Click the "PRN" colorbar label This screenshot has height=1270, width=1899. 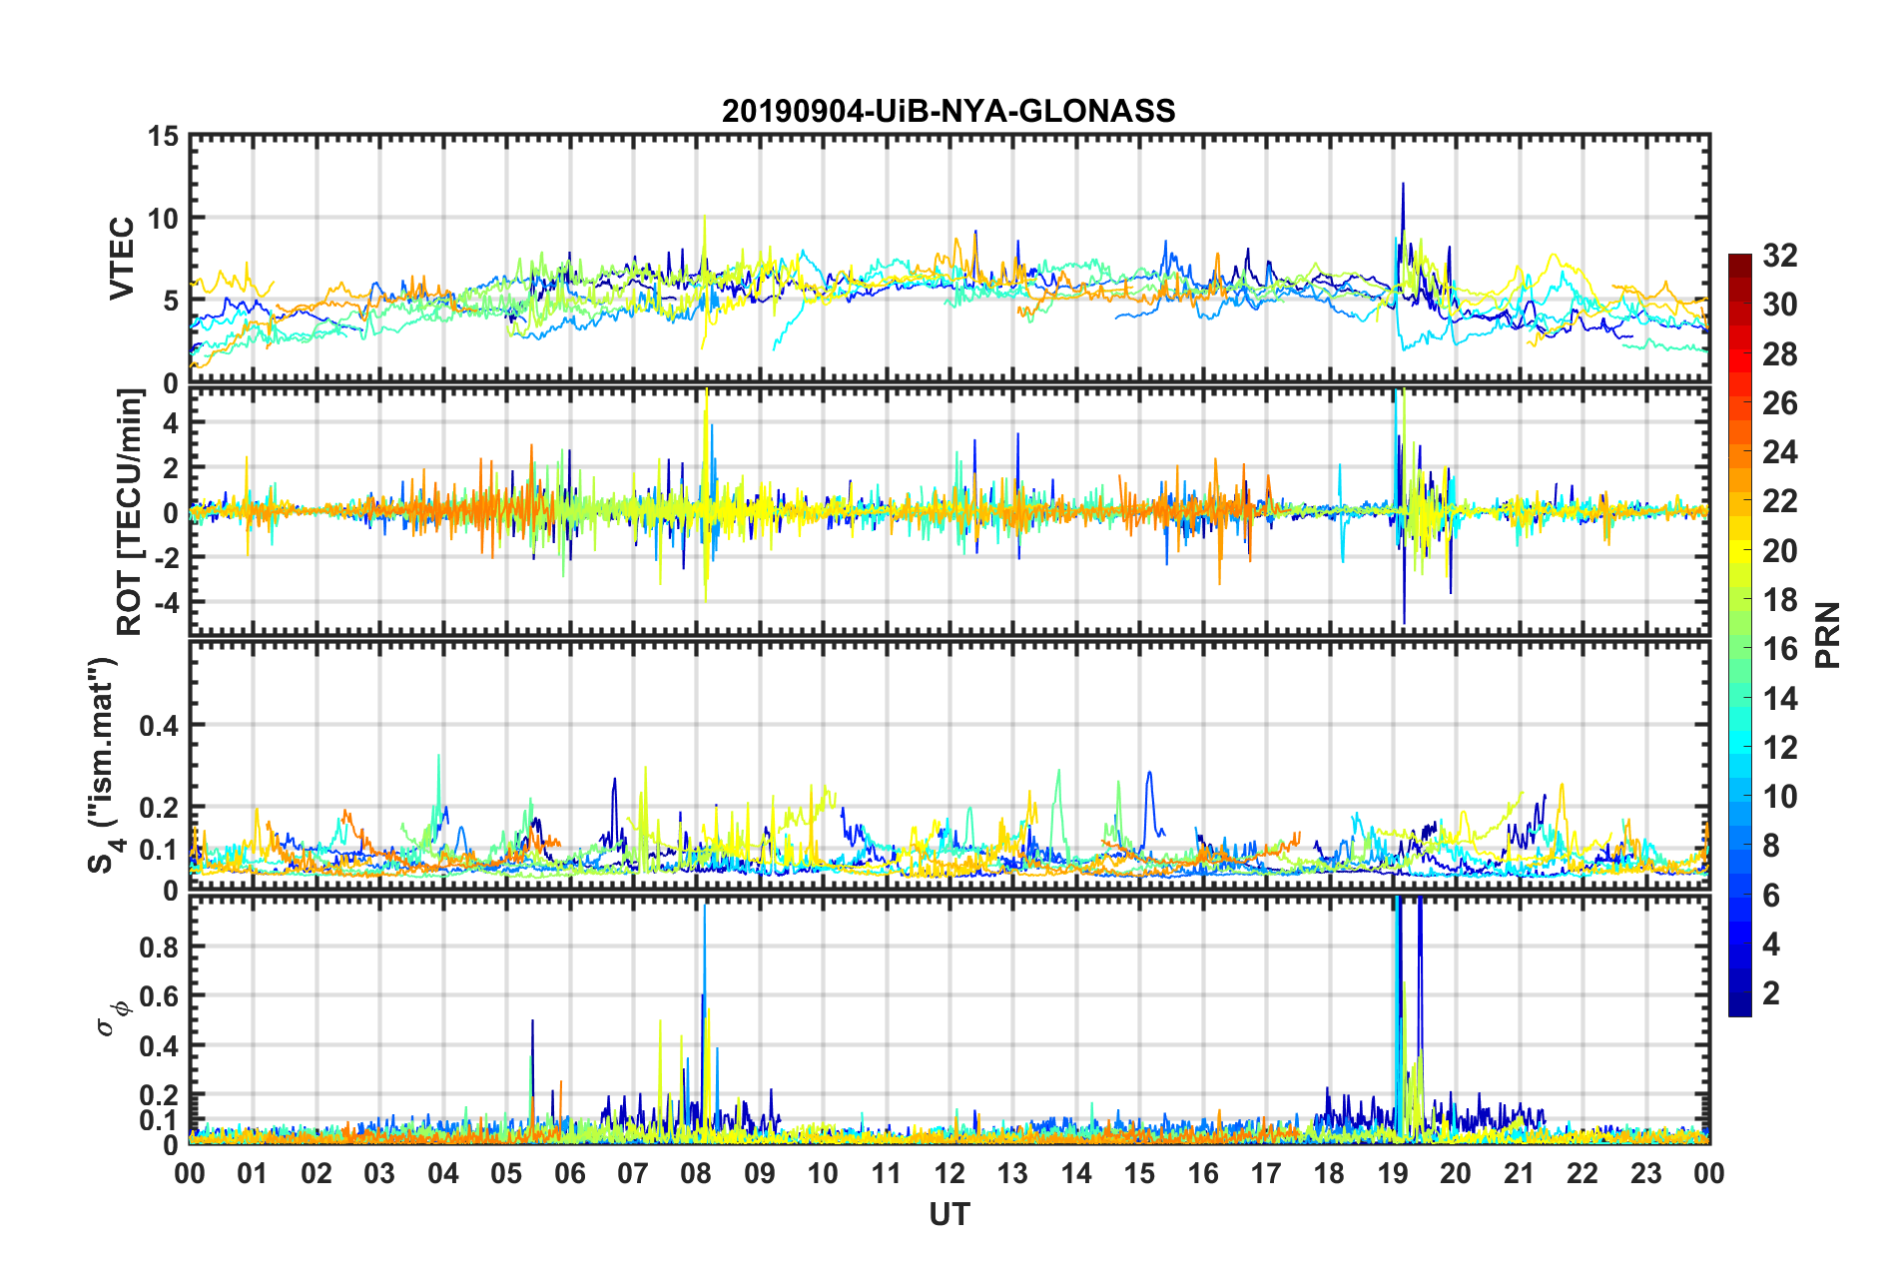[x=1828, y=635]
